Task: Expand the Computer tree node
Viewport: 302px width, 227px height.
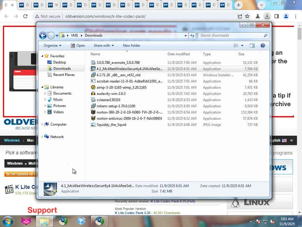Action: point(42,124)
